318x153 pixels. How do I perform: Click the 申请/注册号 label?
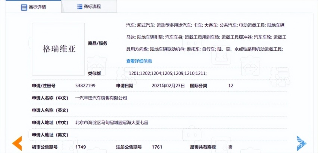click(44, 86)
